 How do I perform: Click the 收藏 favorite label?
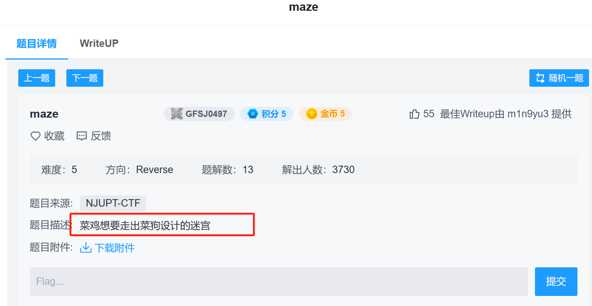point(54,136)
